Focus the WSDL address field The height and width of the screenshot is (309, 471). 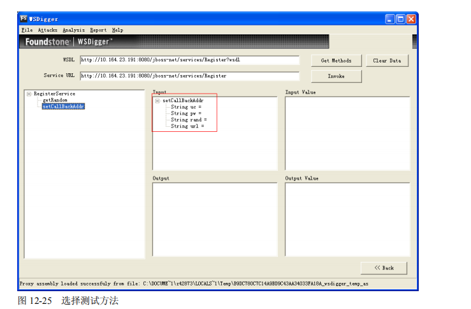(x=189, y=60)
